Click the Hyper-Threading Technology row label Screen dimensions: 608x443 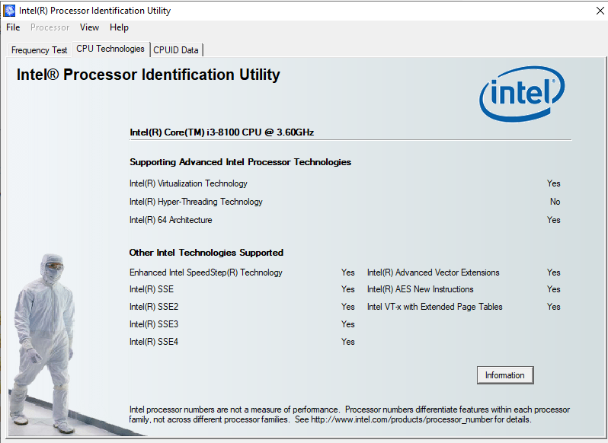coord(196,202)
